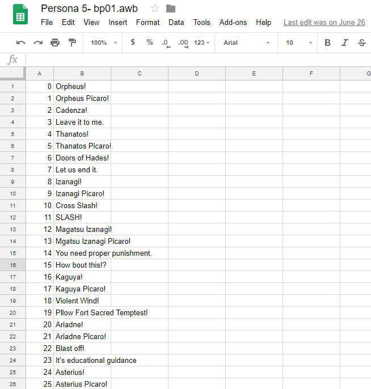The image size is (371, 389).
Task: Format as currency with dollar icon
Action: [133, 43]
